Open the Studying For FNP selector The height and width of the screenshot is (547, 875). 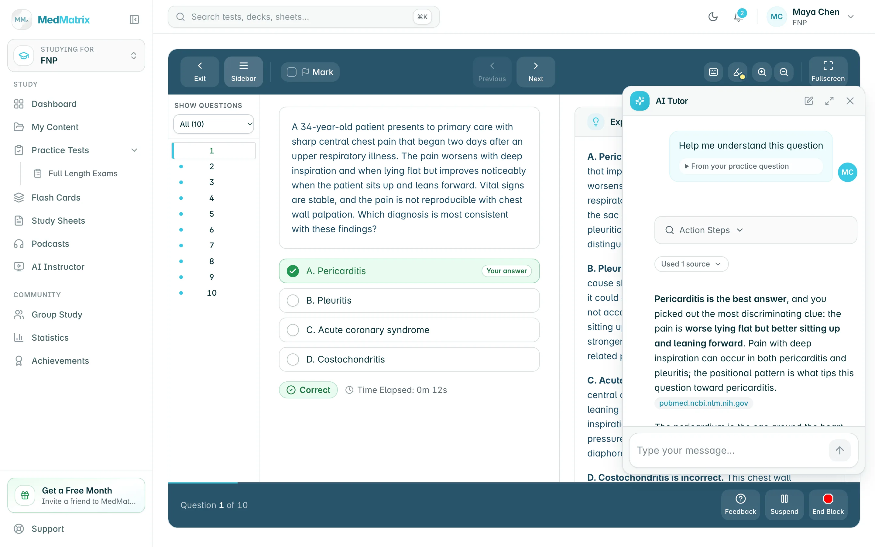pos(76,55)
